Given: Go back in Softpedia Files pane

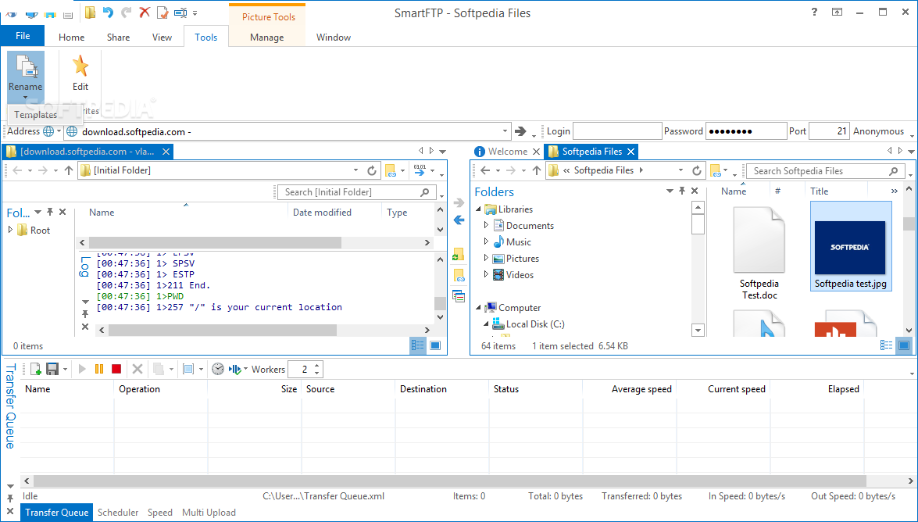Looking at the screenshot, I should [x=484, y=170].
